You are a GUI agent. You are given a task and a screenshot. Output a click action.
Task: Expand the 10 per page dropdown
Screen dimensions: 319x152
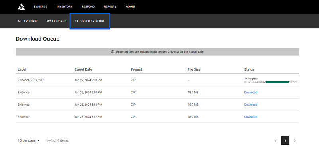(29, 140)
